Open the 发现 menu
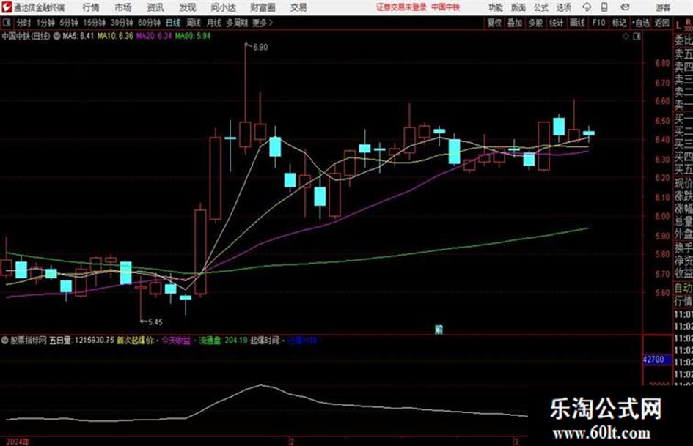Image resolution: width=693 pixels, height=446 pixels. [188, 7]
